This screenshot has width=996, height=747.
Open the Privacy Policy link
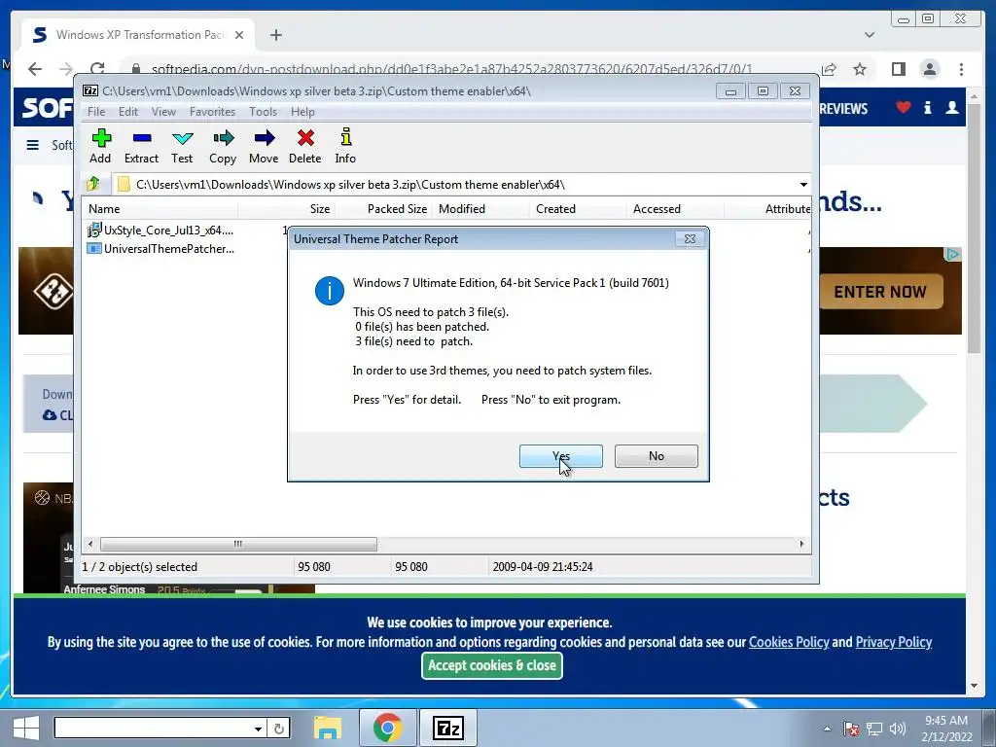pyautogui.click(x=894, y=642)
